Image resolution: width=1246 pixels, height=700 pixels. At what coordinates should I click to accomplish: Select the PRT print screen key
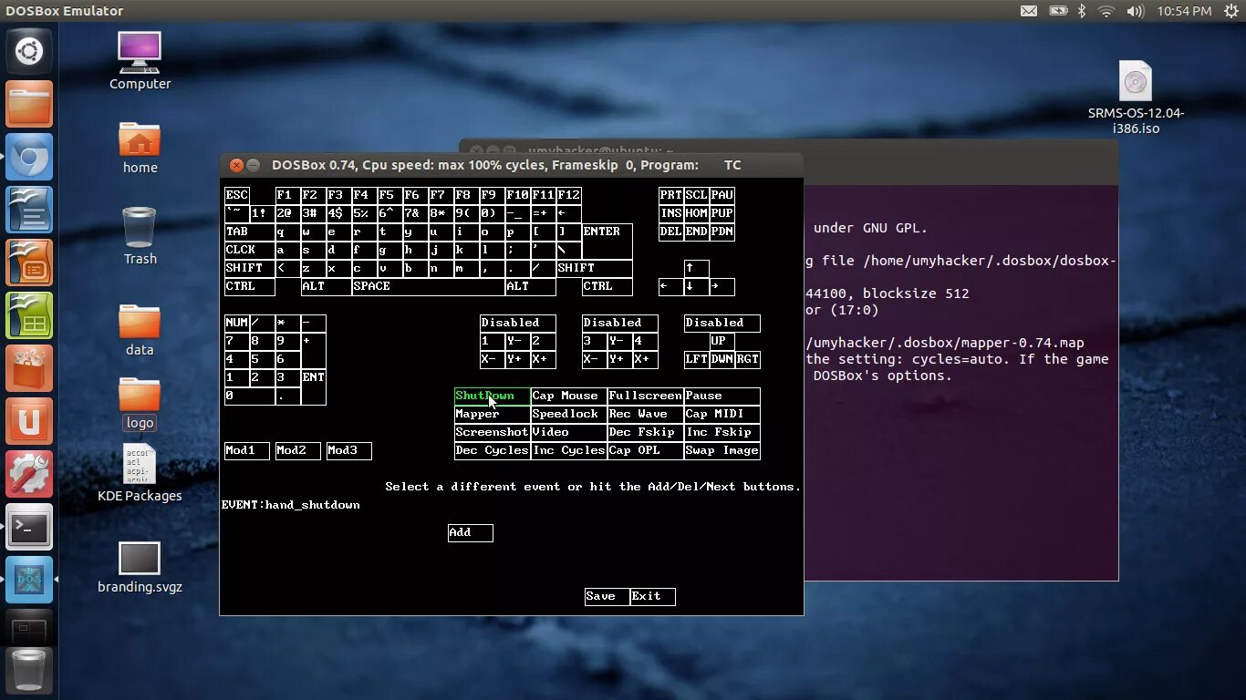point(670,195)
